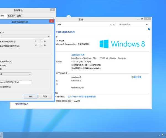Select the 高级 tab
The image size is (166, 138).
3,16
